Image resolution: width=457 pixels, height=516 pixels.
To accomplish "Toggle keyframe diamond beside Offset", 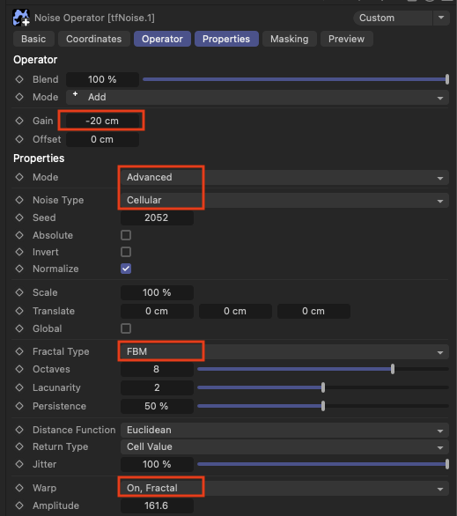I will point(19,139).
